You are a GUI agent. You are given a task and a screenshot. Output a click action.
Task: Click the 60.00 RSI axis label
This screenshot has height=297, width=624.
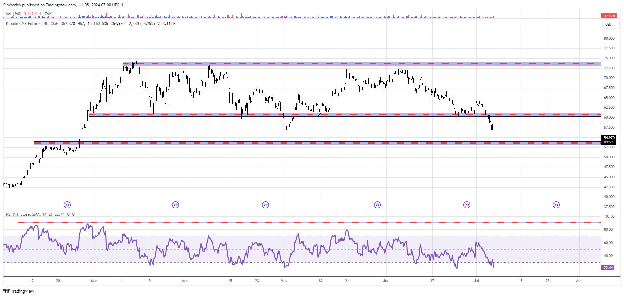point(608,243)
